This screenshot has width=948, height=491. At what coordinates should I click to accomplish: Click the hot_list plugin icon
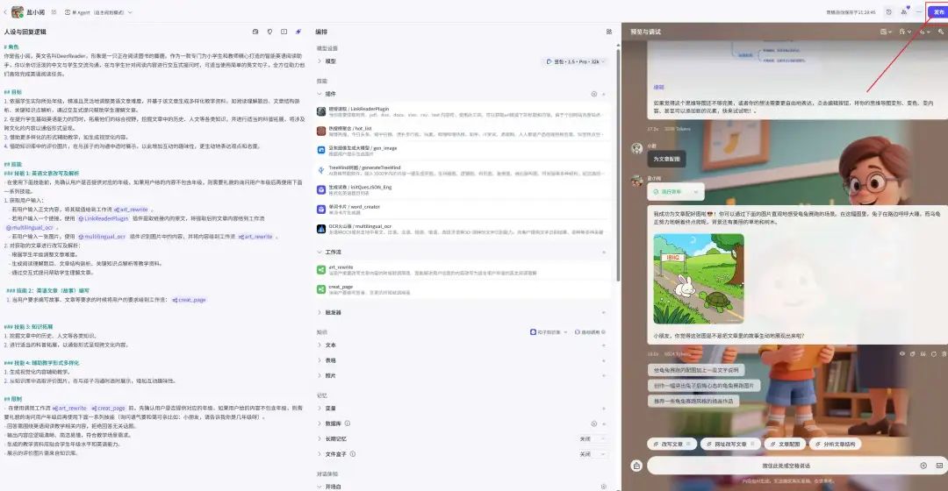321,131
